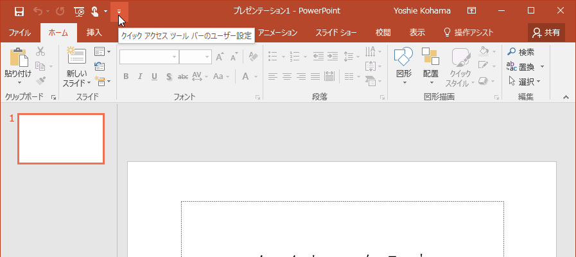Screen dimensions: 576x257
Task: Click the Reset slide icon
Action: (x=100, y=66)
